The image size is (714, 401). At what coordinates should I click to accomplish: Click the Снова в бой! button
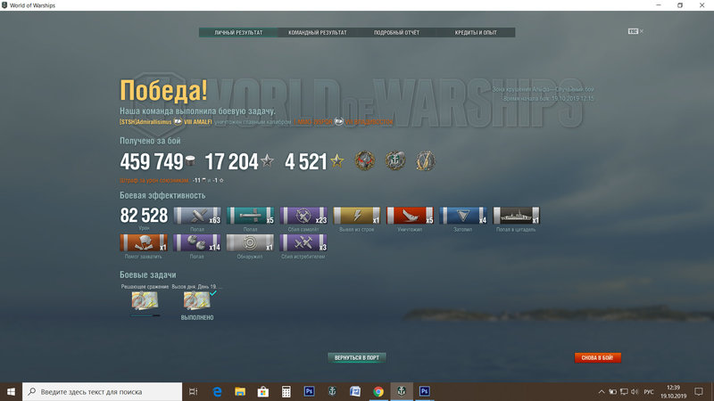(597, 358)
